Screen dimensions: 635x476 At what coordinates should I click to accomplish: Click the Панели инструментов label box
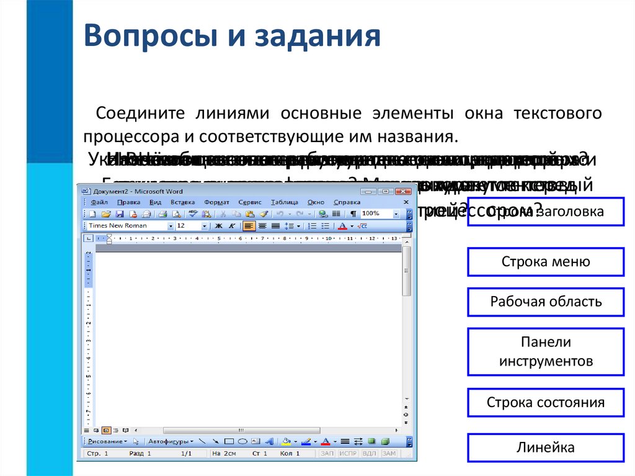(x=546, y=351)
